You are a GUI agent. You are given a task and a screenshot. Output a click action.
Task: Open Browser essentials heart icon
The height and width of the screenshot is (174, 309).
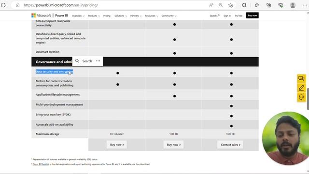click(281, 5)
